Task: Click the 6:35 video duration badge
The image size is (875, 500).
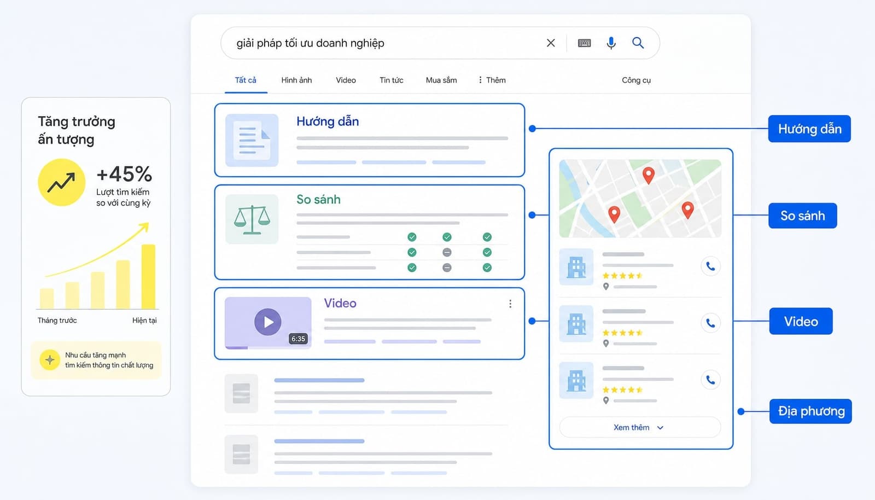Action: click(x=298, y=339)
